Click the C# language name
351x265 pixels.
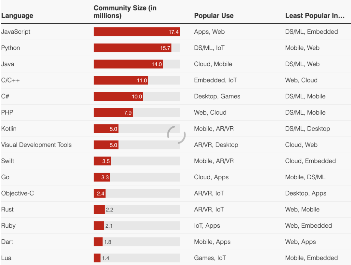tap(6, 96)
